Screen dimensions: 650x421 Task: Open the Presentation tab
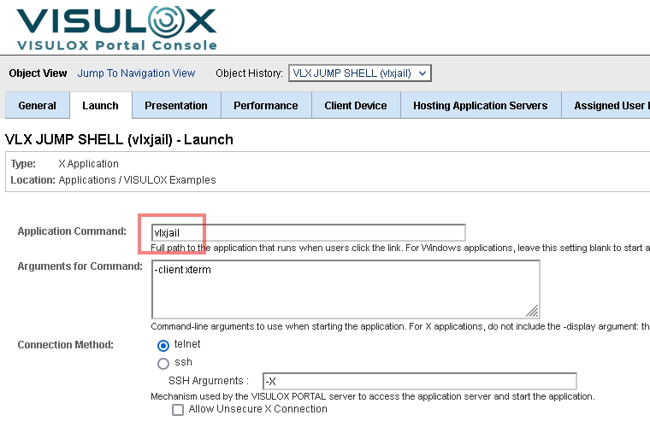click(x=176, y=106)
